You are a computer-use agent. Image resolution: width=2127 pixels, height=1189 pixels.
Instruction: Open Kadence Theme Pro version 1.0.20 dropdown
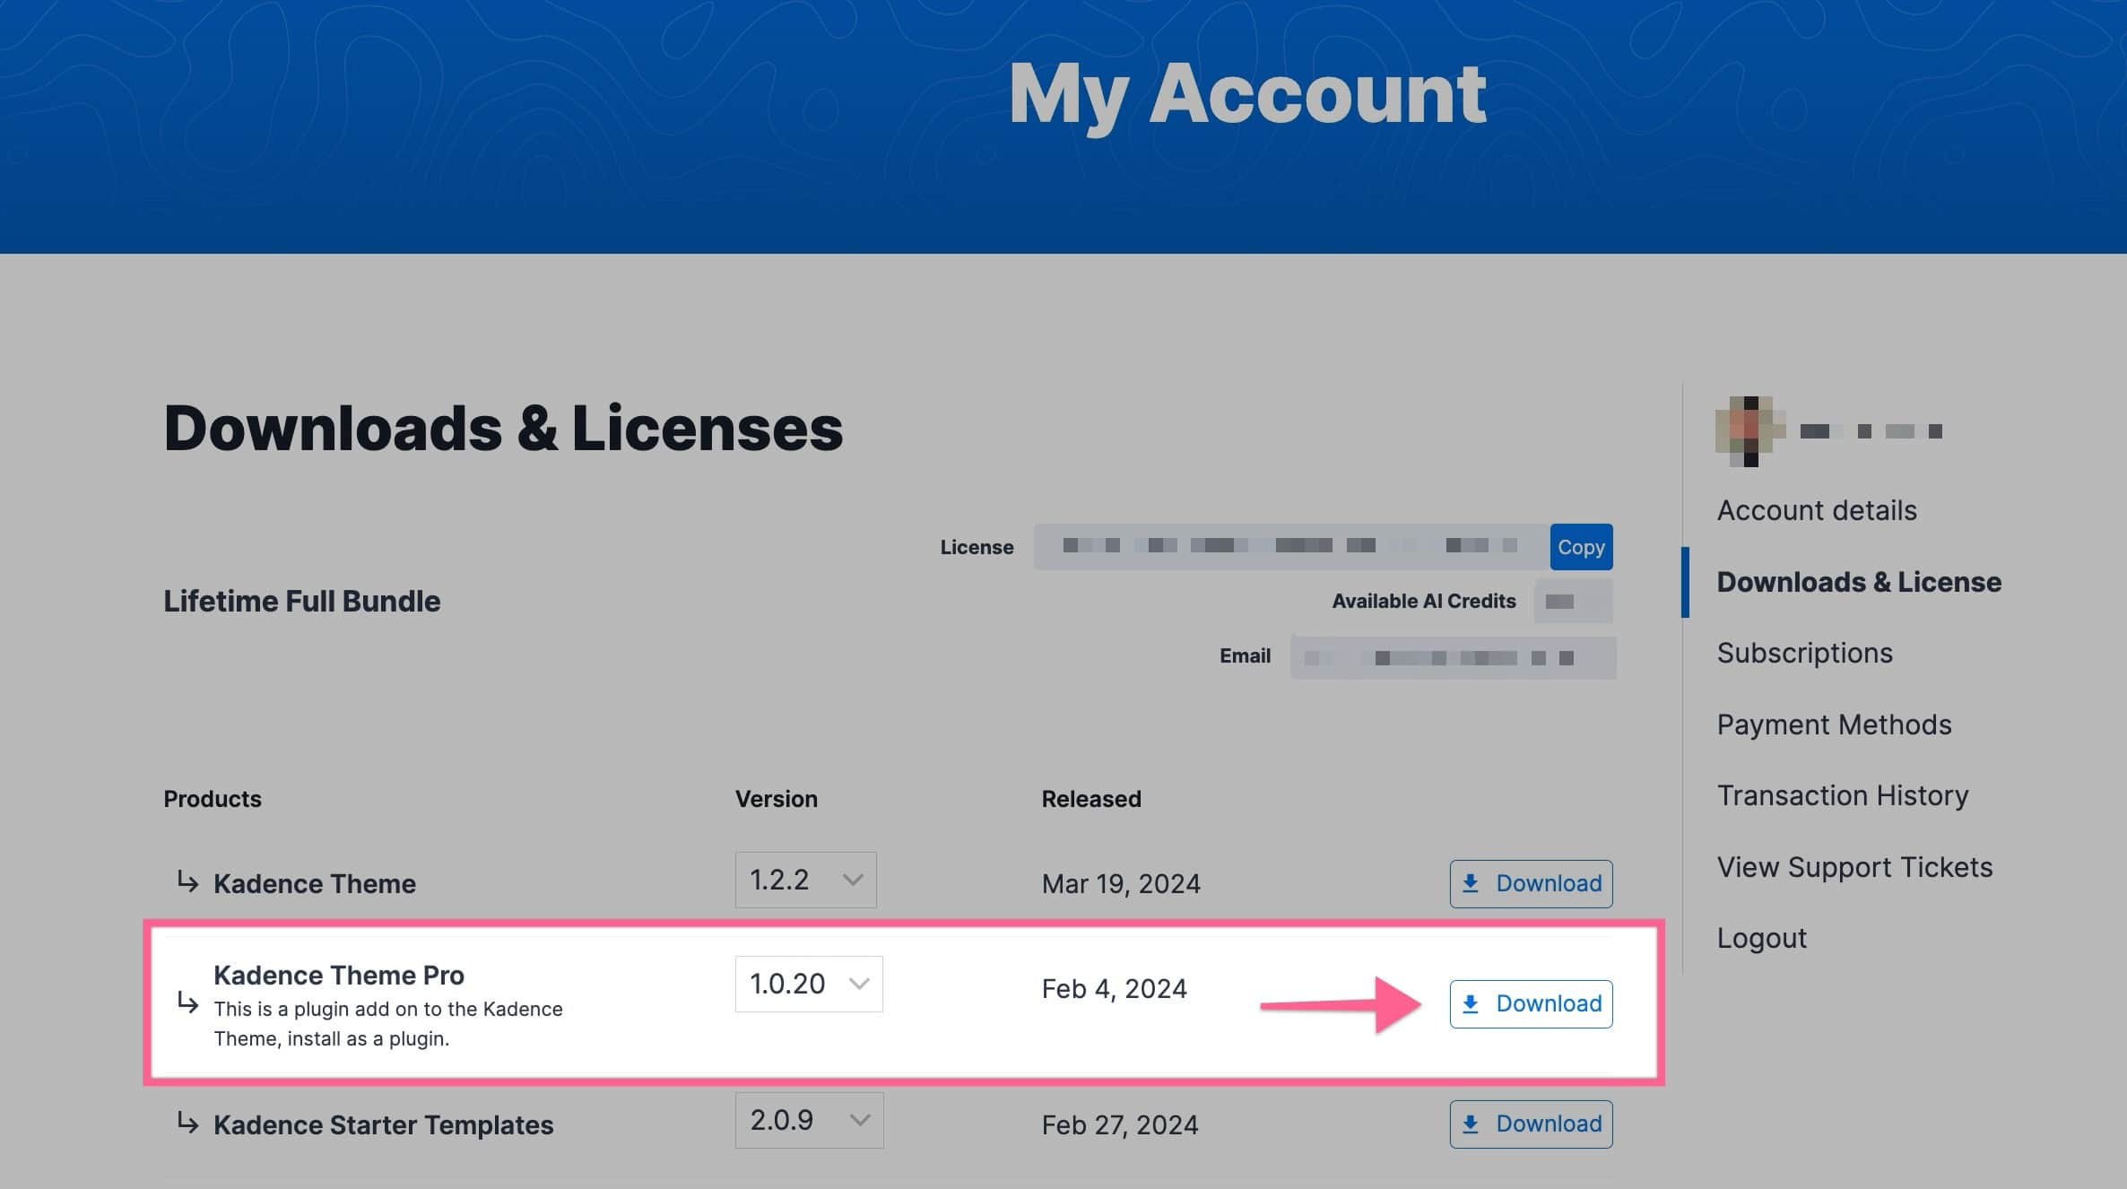click(x=808, y=985)
